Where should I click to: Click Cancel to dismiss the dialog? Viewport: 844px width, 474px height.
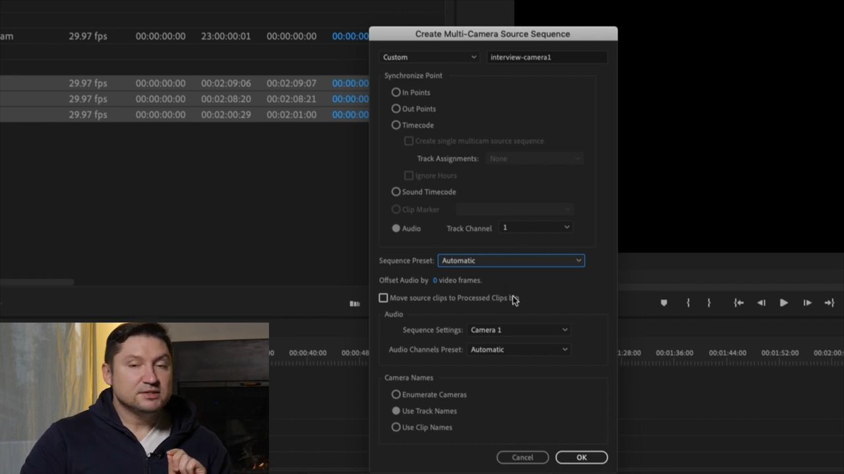point(522,457)
